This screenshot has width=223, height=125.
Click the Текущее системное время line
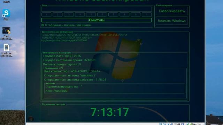tap(69, 60)
